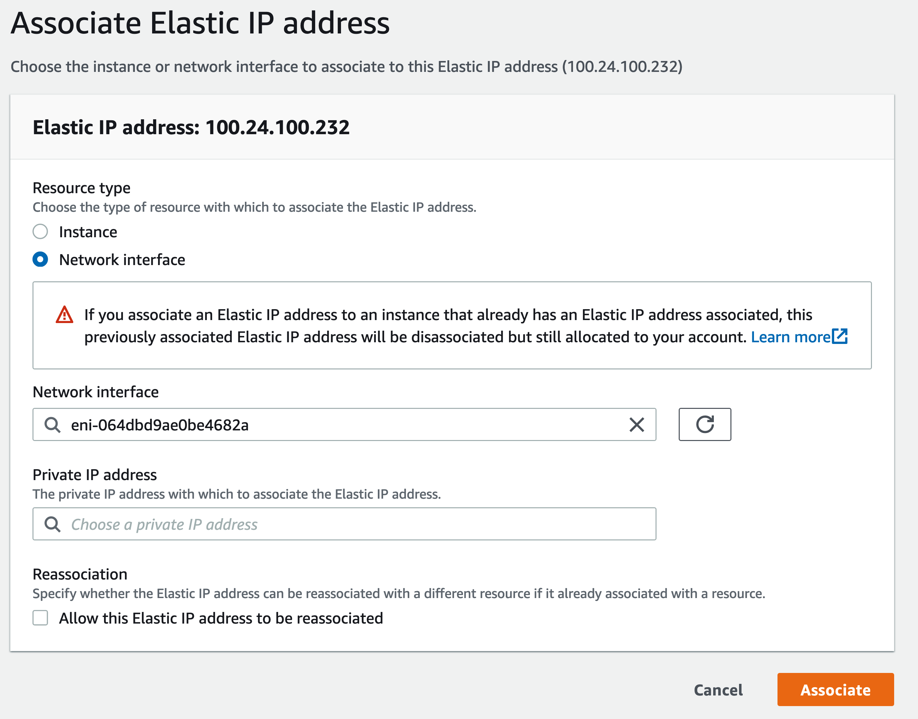The image size is (918, 719).
Task: Click the Network interface option label beside the radio
Action: pos(122,260)
